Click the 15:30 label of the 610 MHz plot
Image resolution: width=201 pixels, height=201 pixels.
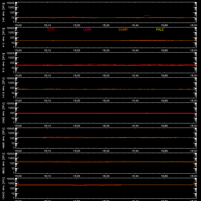106,76
